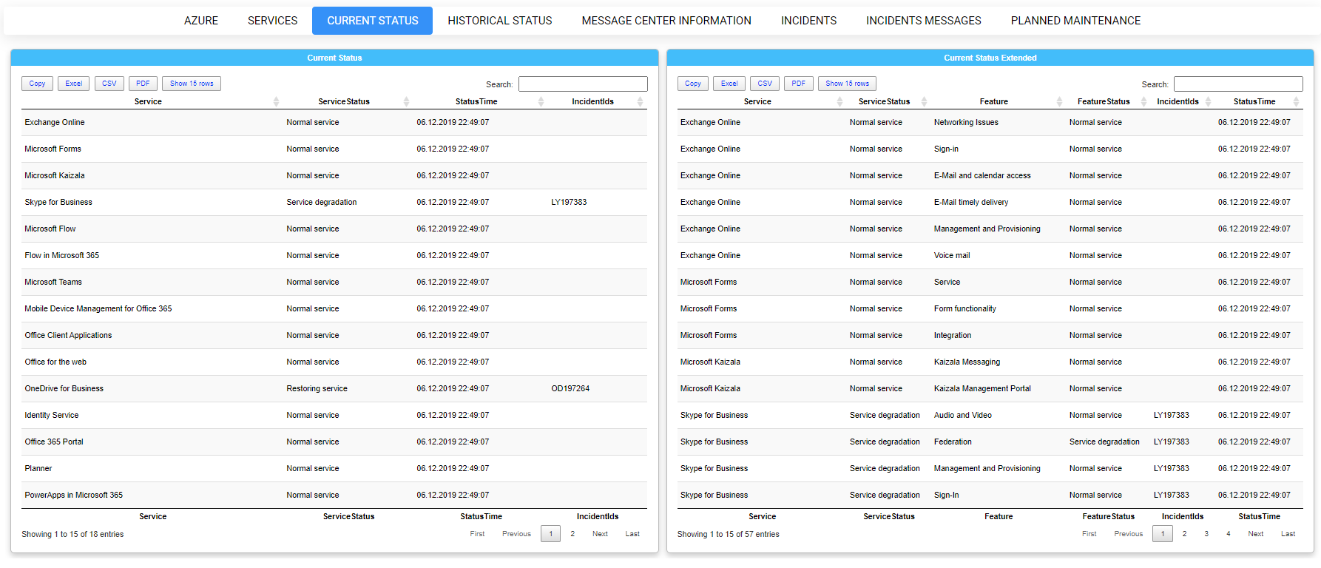The image size is (1321, 568).
Task: Open Show 15 rows dropdown in Extended panel
Action: coord(847,84)
